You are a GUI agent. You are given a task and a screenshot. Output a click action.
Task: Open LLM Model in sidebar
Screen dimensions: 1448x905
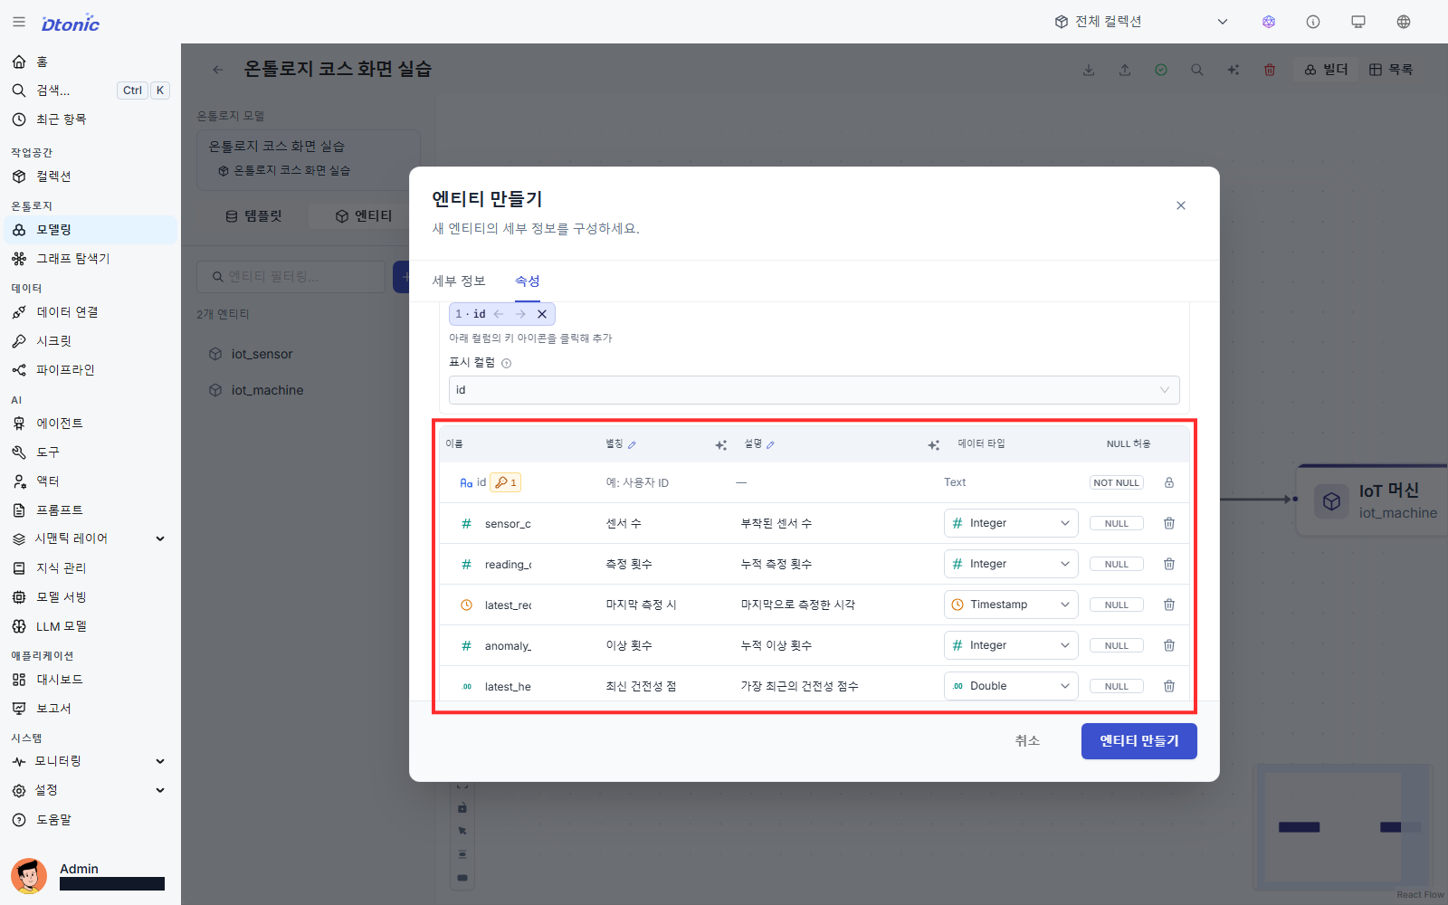(x=89, y=626)
